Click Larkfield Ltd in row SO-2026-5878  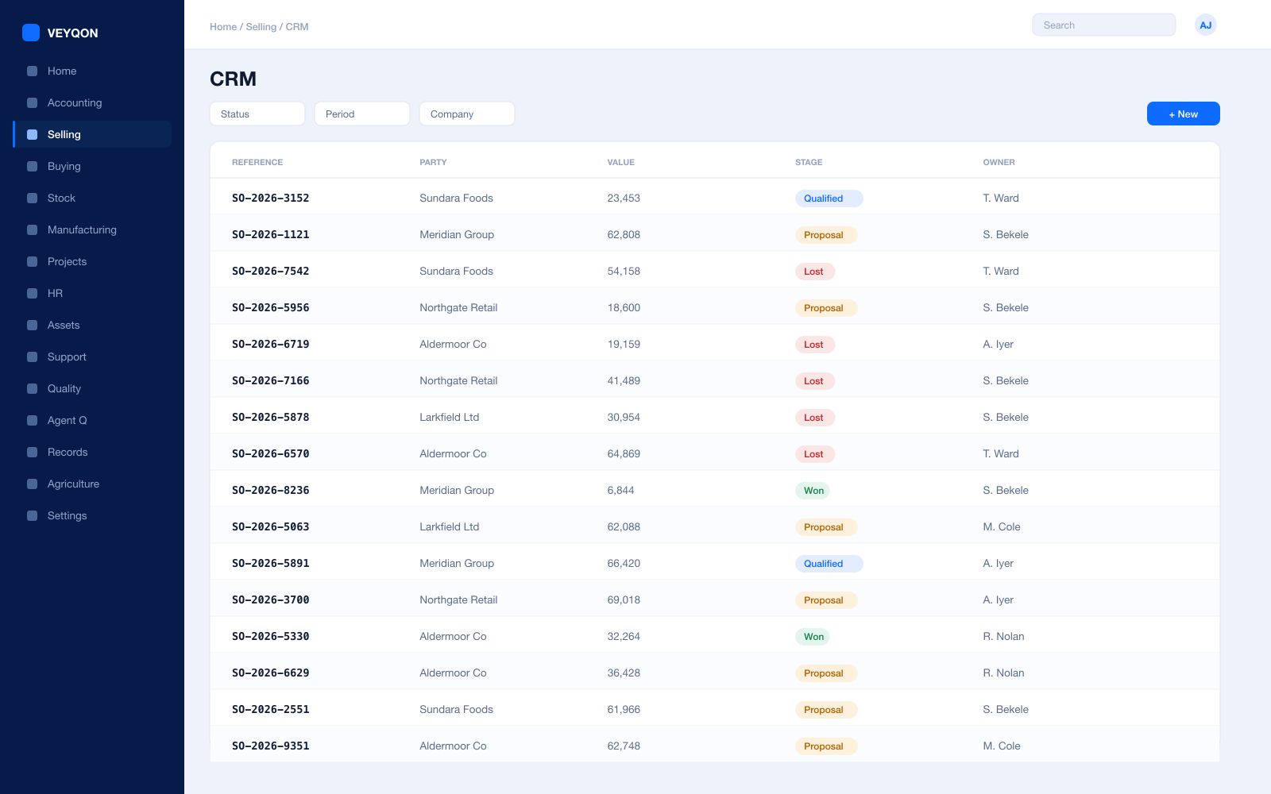point(450,417)
